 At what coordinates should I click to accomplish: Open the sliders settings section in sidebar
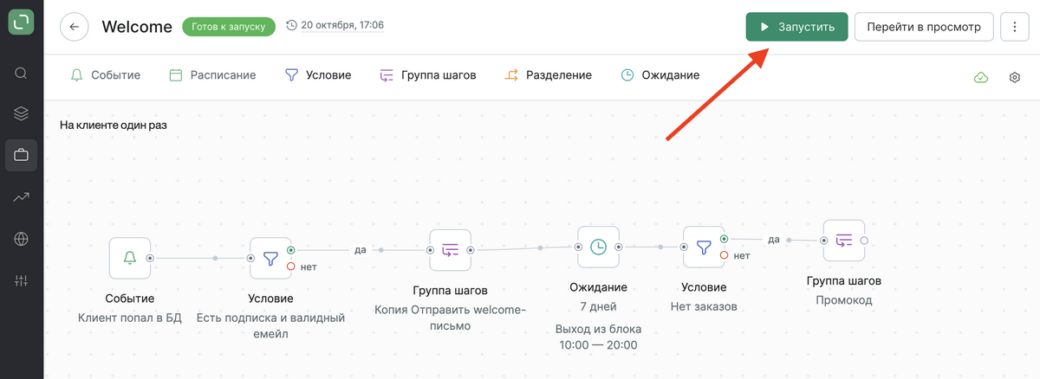click(x=22, y=280)
